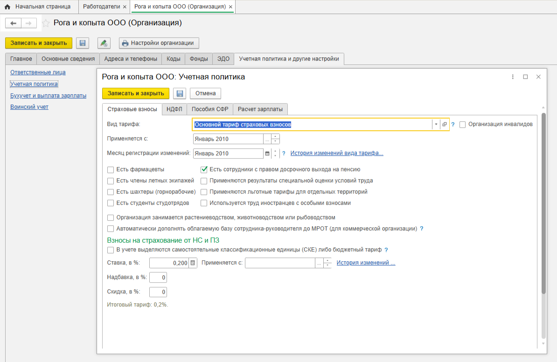Click the save diskette icon in dialog

180,93
